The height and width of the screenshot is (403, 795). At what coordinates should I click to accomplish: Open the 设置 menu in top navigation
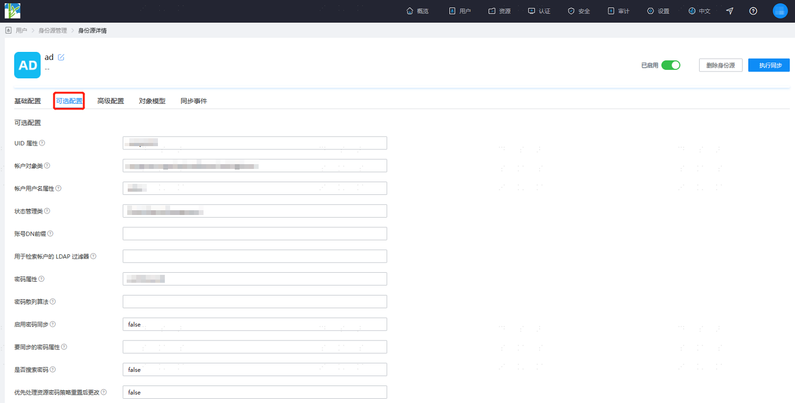click(x=658, y=11)
